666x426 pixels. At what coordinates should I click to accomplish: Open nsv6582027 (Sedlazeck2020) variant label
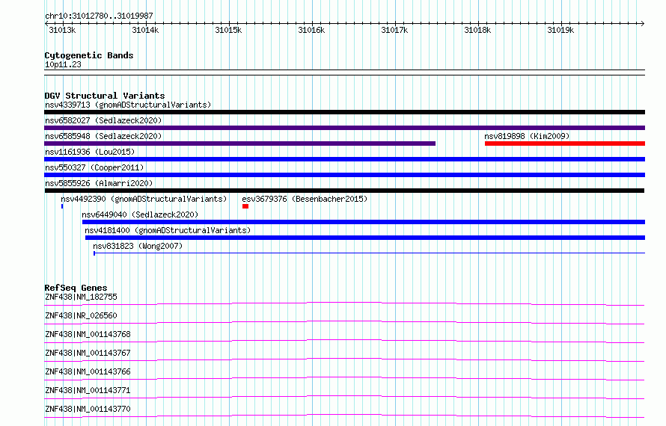point(103,120)
